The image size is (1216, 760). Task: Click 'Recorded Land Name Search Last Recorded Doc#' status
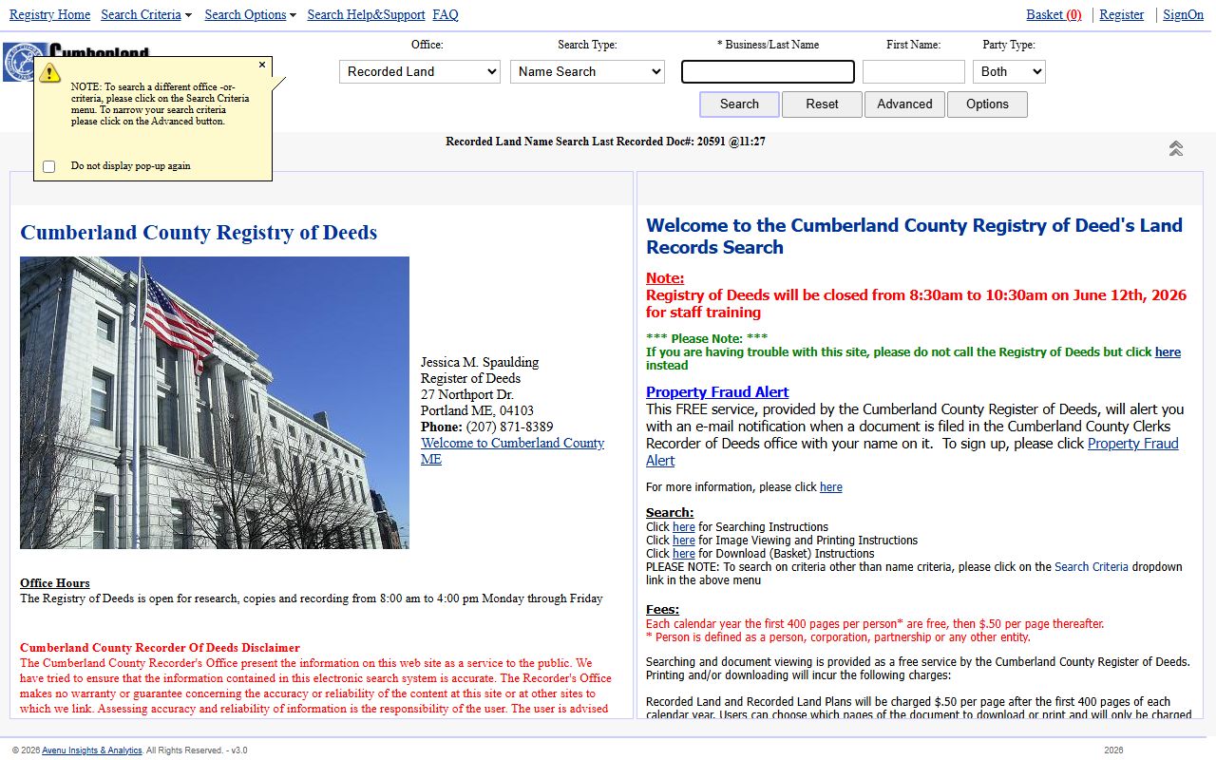[x=605, y=142]
